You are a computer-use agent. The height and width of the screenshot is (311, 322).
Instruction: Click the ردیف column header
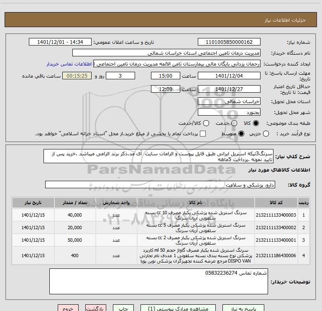click(x=304, y=203)
